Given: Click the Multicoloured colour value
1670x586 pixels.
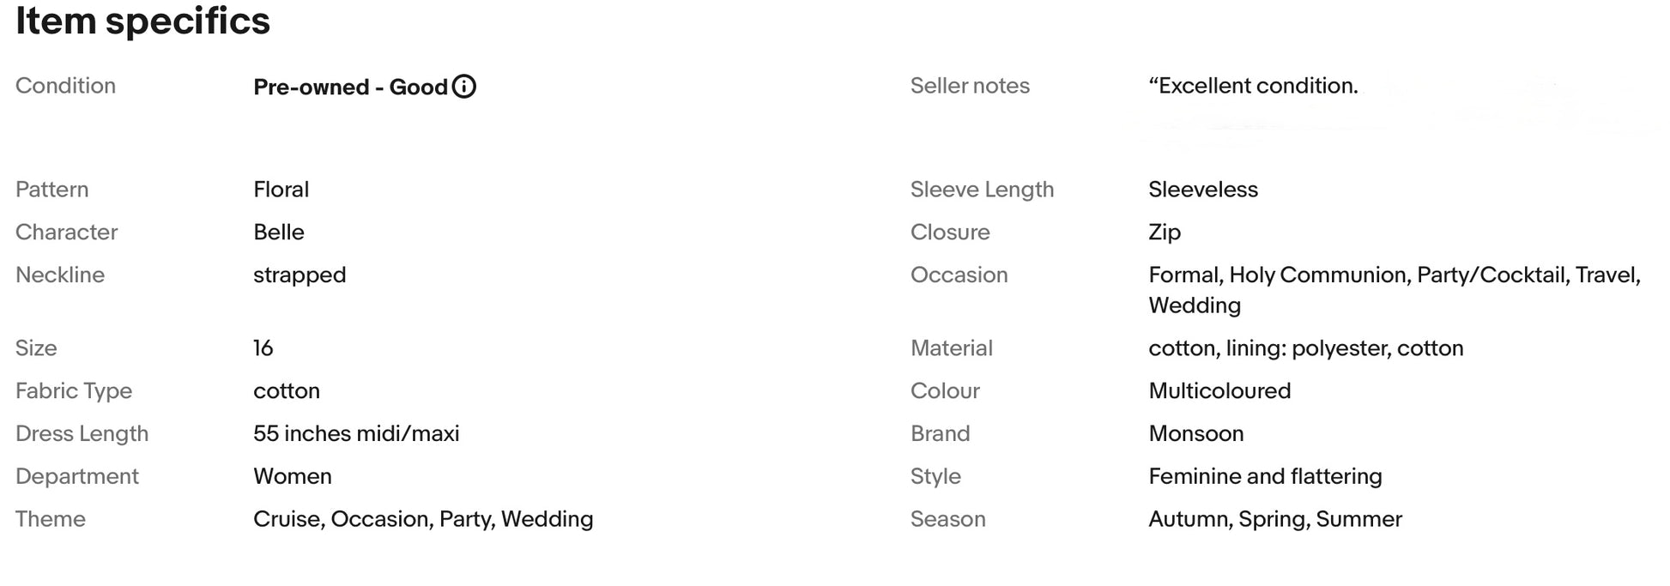Looking at the screenshot, I should point(1219,391).
